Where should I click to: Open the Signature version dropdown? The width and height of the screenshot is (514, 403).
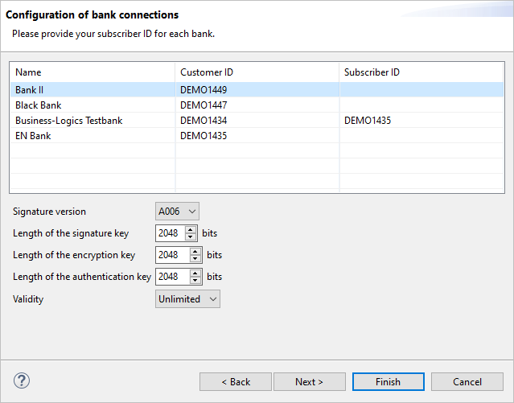177,212
